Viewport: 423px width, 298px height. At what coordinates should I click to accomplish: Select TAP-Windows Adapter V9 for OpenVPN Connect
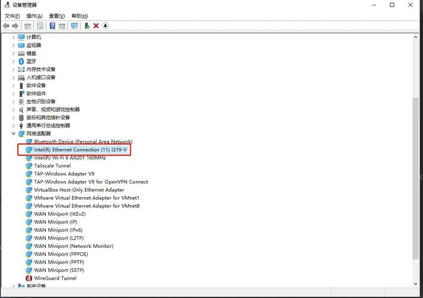point(91,182)
